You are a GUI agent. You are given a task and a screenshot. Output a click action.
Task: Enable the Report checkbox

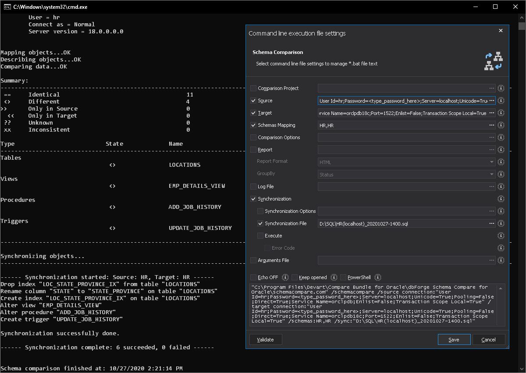coord(253,150)
